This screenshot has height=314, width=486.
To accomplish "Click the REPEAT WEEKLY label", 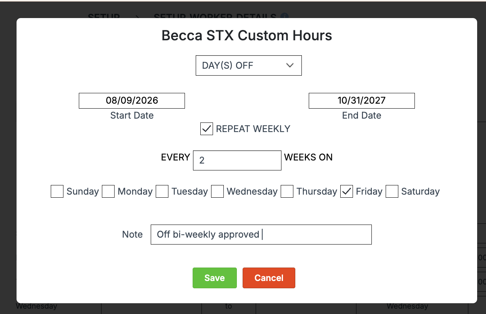I will 253,129.
